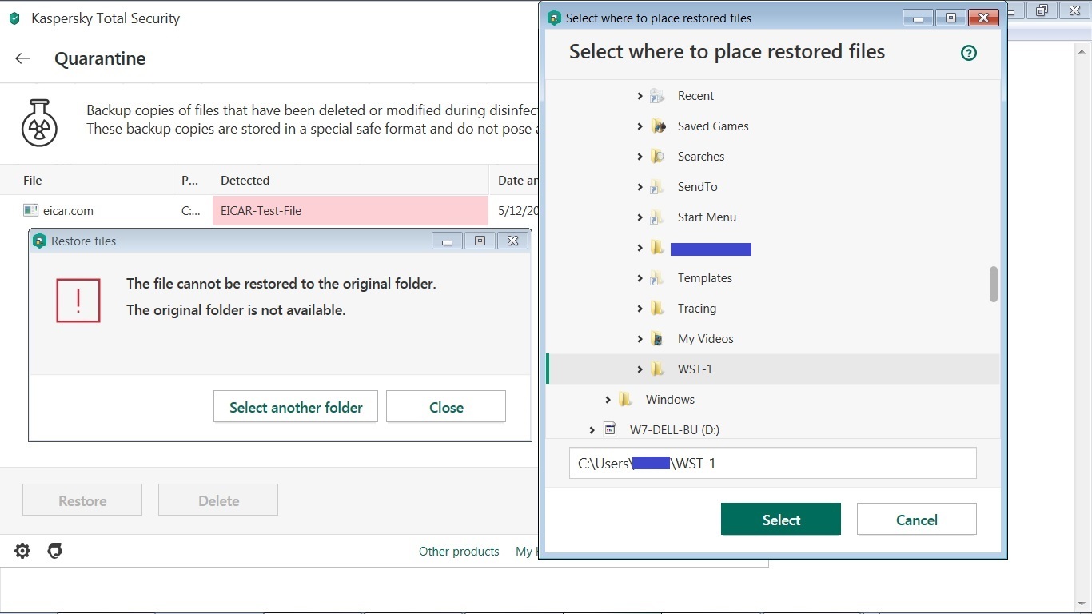The height and width of the screenshot is (614, 1092).
Task: Select the Saved Games folder label
Action: pos(713,126)
